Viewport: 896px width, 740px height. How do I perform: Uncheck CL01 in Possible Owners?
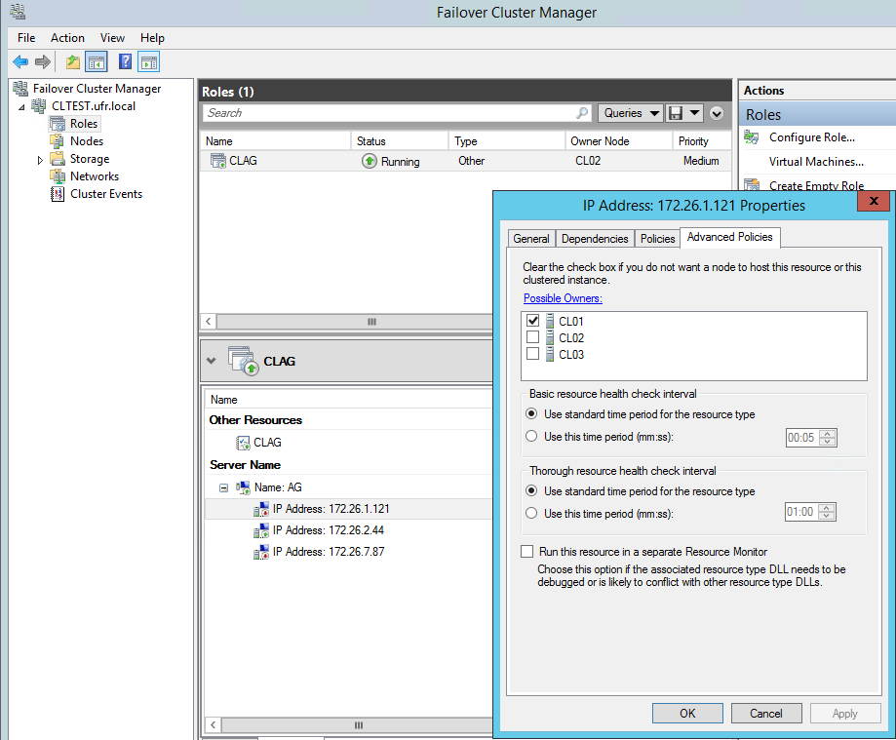532,320
